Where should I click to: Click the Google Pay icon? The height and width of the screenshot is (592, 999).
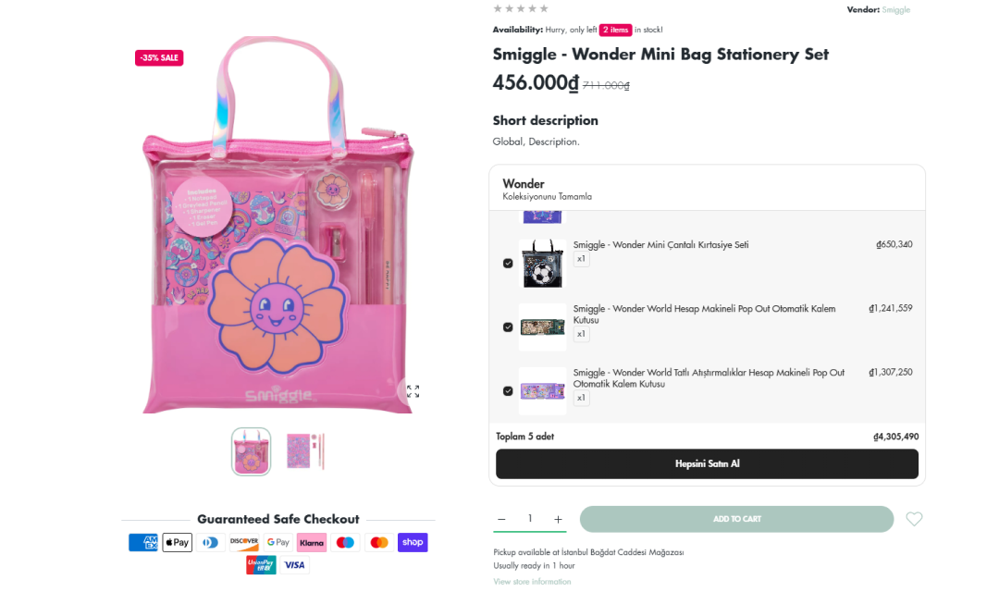pos(277,542)
